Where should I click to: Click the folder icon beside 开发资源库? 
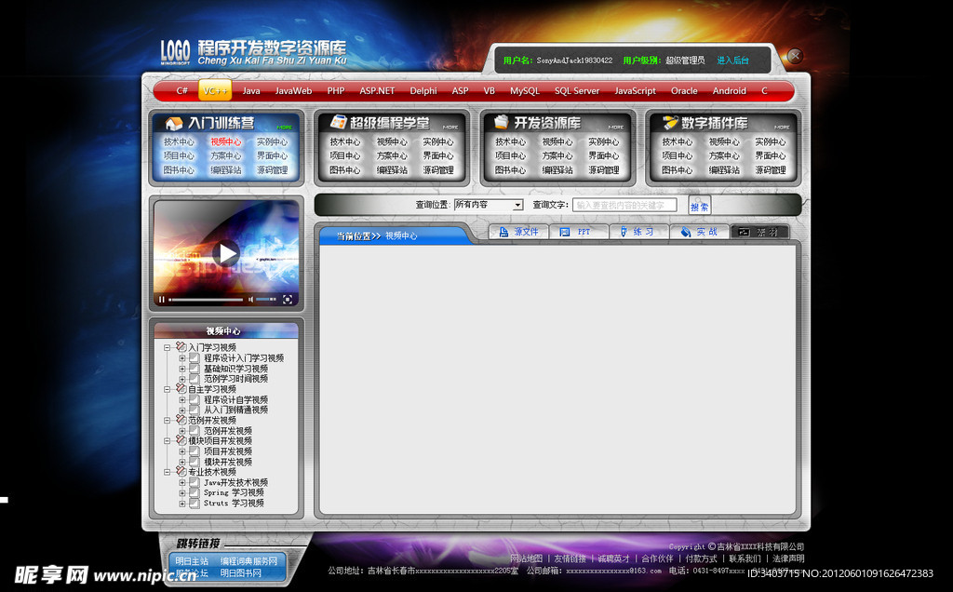click(502, 123)
